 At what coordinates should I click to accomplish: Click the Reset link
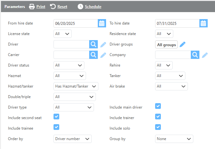click(x=59, y=7)
